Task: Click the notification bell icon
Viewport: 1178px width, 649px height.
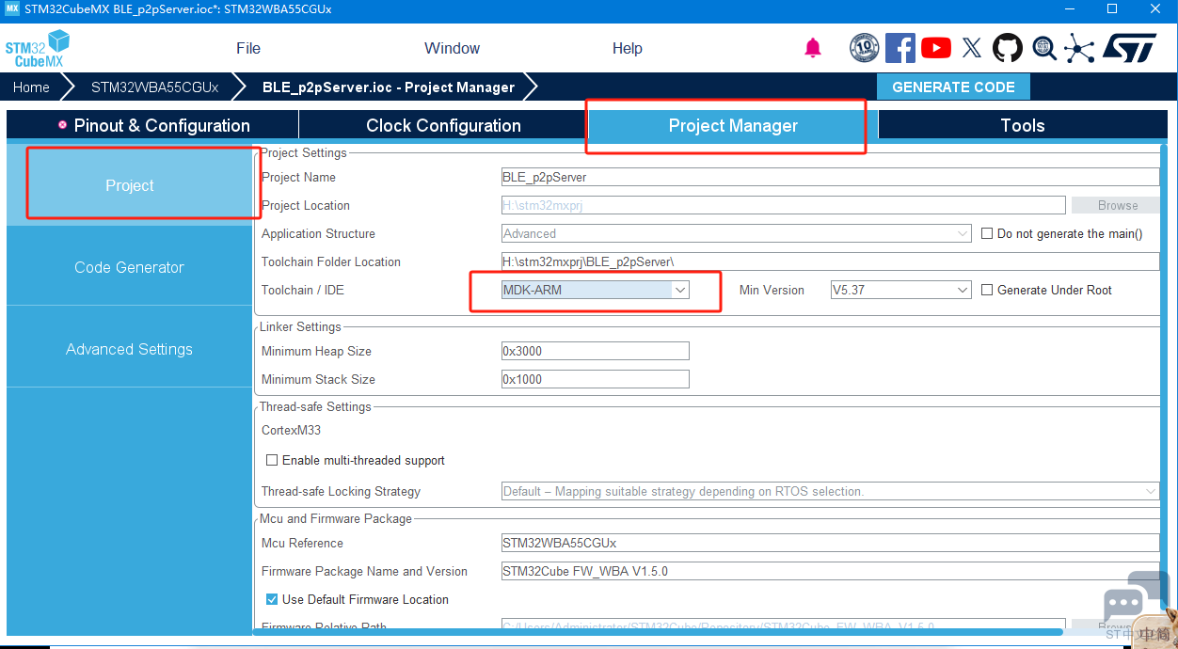Action: coord(813,48)
